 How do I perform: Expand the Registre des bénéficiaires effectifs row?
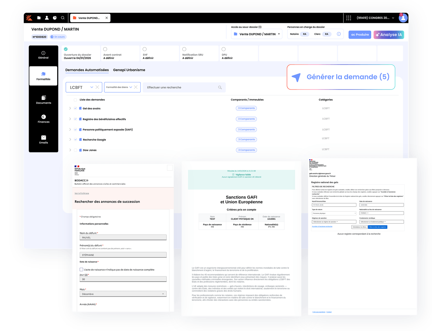70,119
